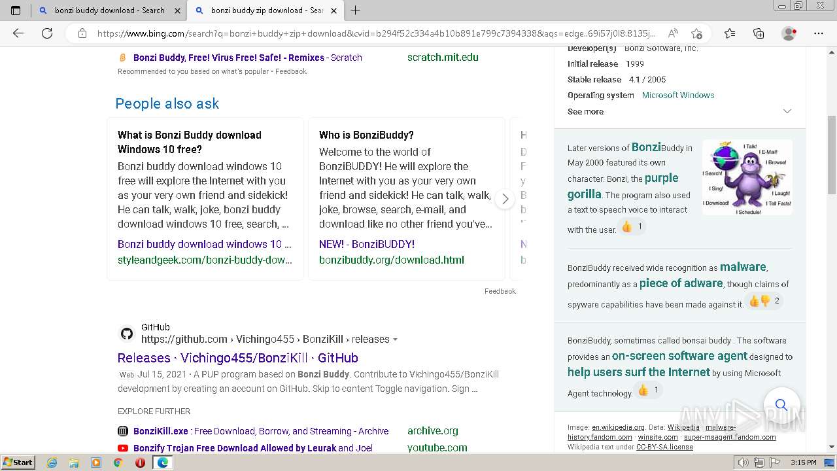Screen dimensions: 837x471
Task: Open floating search magnifier button
Action: click(x=781, y=405)
